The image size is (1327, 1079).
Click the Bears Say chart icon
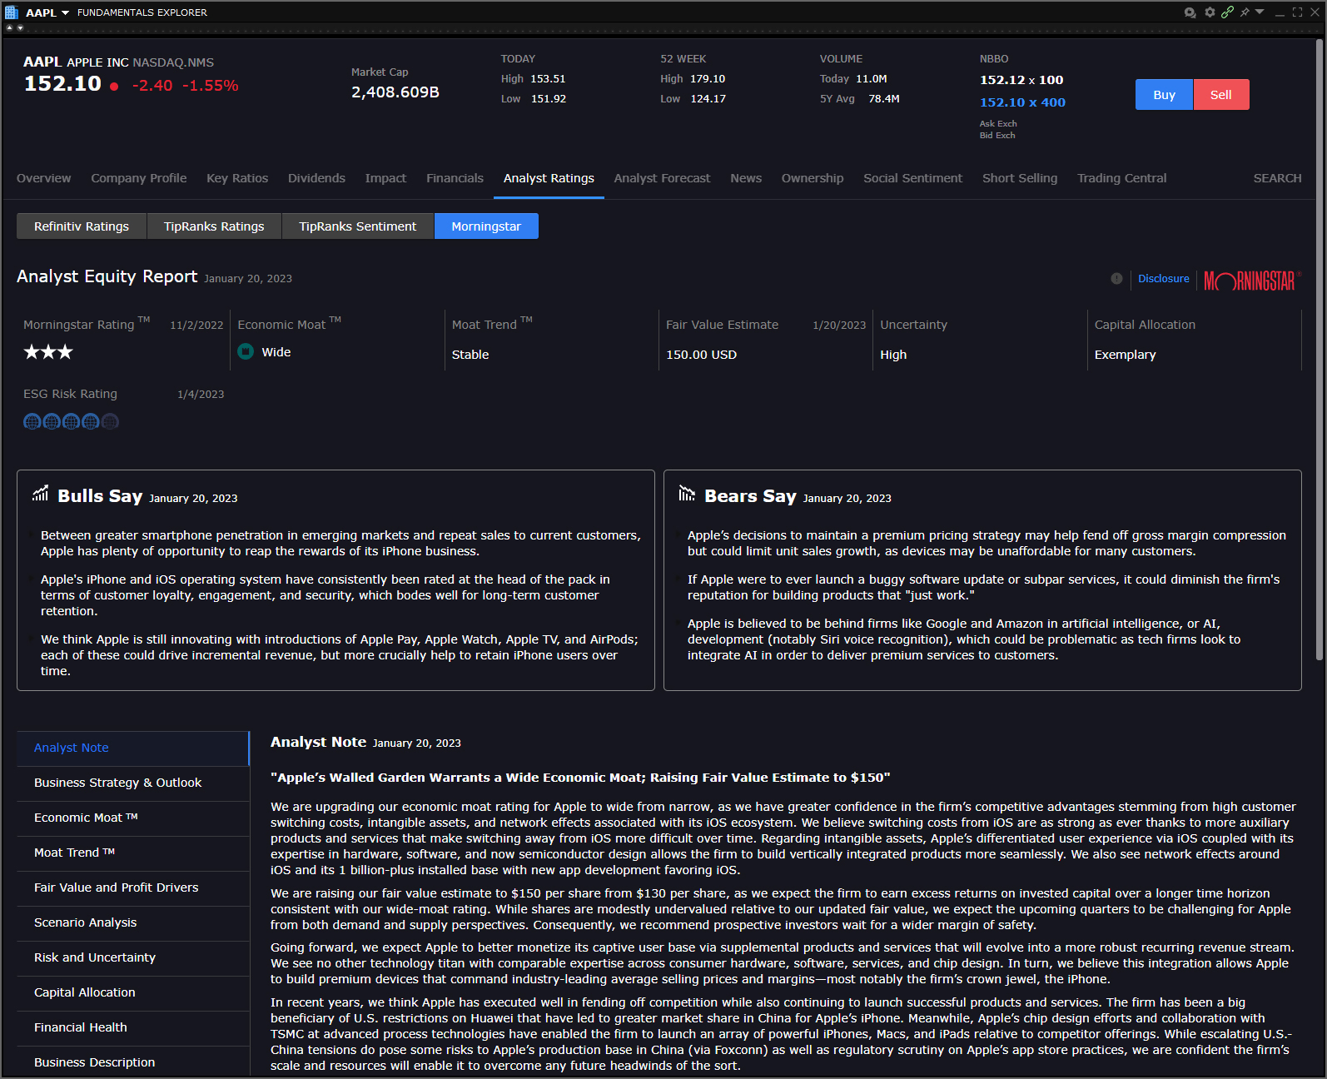[686, 494]
